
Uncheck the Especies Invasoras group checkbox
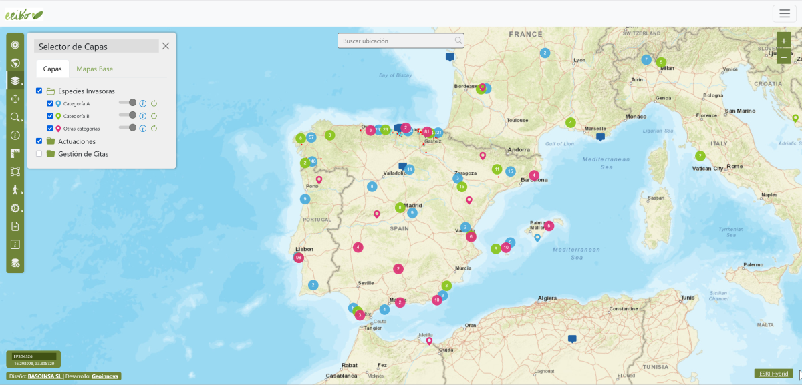coord(39,91)
